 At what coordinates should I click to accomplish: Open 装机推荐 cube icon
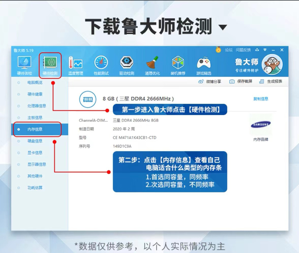click(x=178, y=66)
